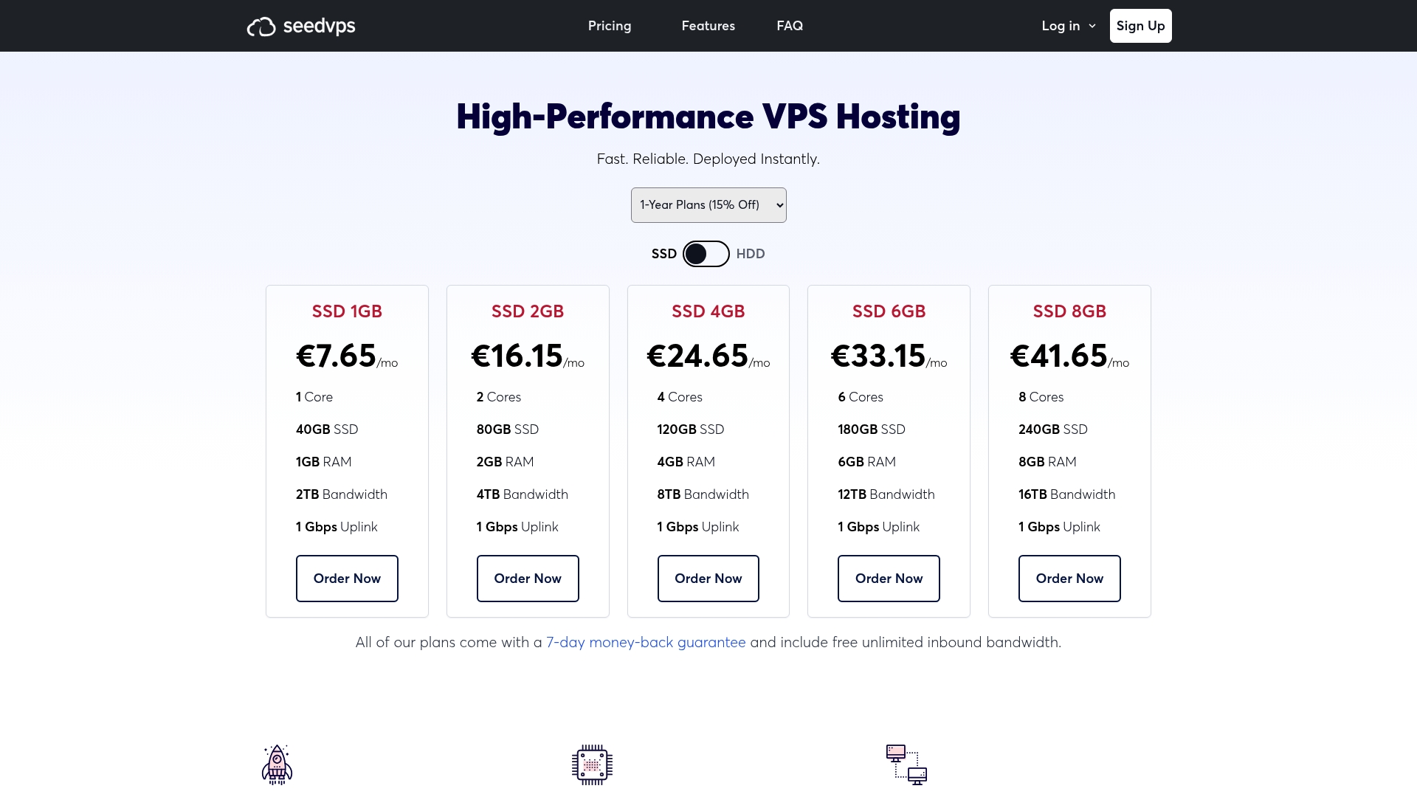The width and height of the screenshot is (1417, 797).
Task: Go to the Features menu item
Action: click(708, 26)
